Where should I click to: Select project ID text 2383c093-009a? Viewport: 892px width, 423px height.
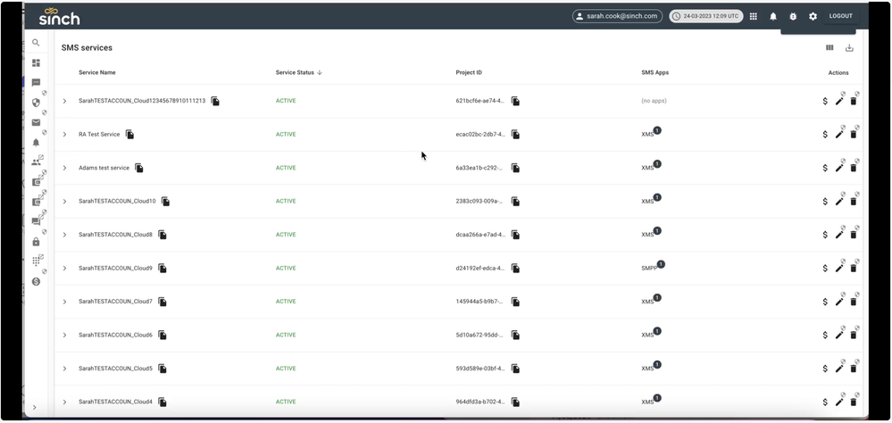coord(479,202)
